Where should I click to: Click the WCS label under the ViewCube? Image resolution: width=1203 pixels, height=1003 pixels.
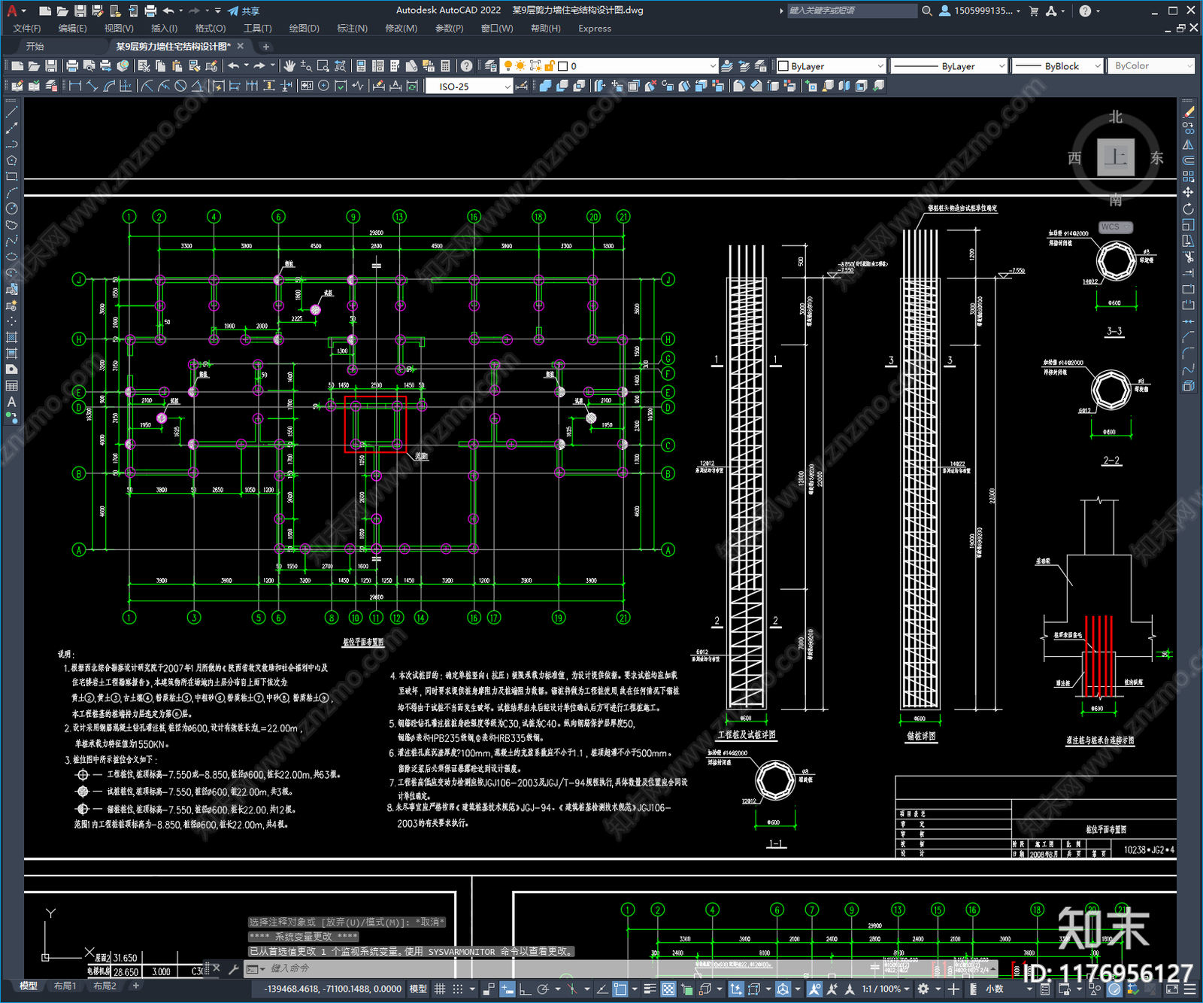(x=1115, y=227)
